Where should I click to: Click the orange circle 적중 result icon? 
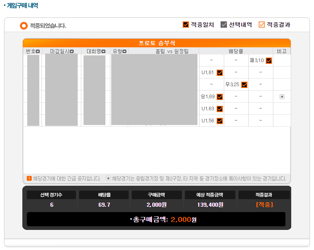[x=24, y=26]
